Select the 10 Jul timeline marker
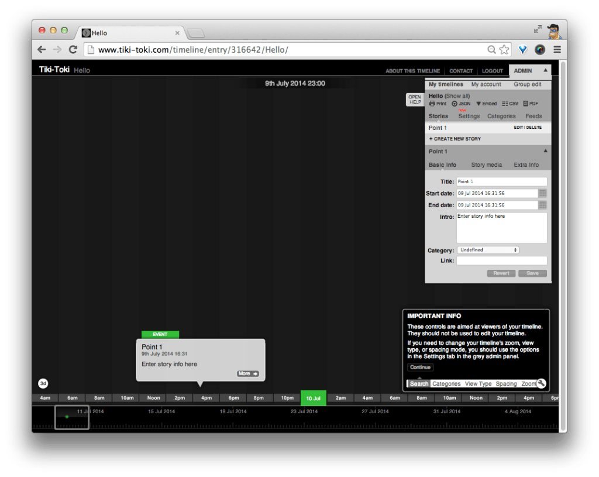Screen dimensions: 599x477 coord(313,398)
